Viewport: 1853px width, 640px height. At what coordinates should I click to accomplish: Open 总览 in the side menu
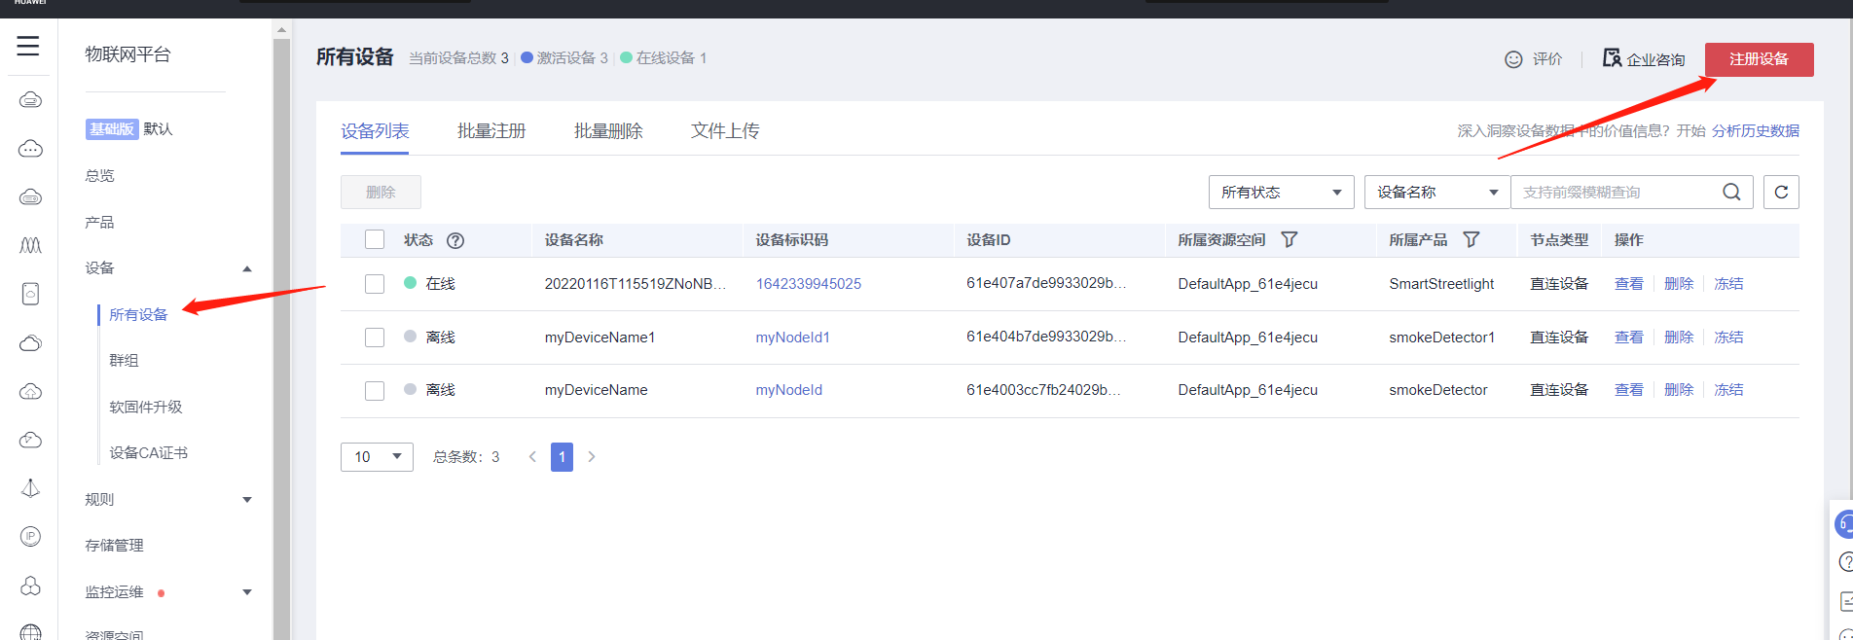click(99, 176)
